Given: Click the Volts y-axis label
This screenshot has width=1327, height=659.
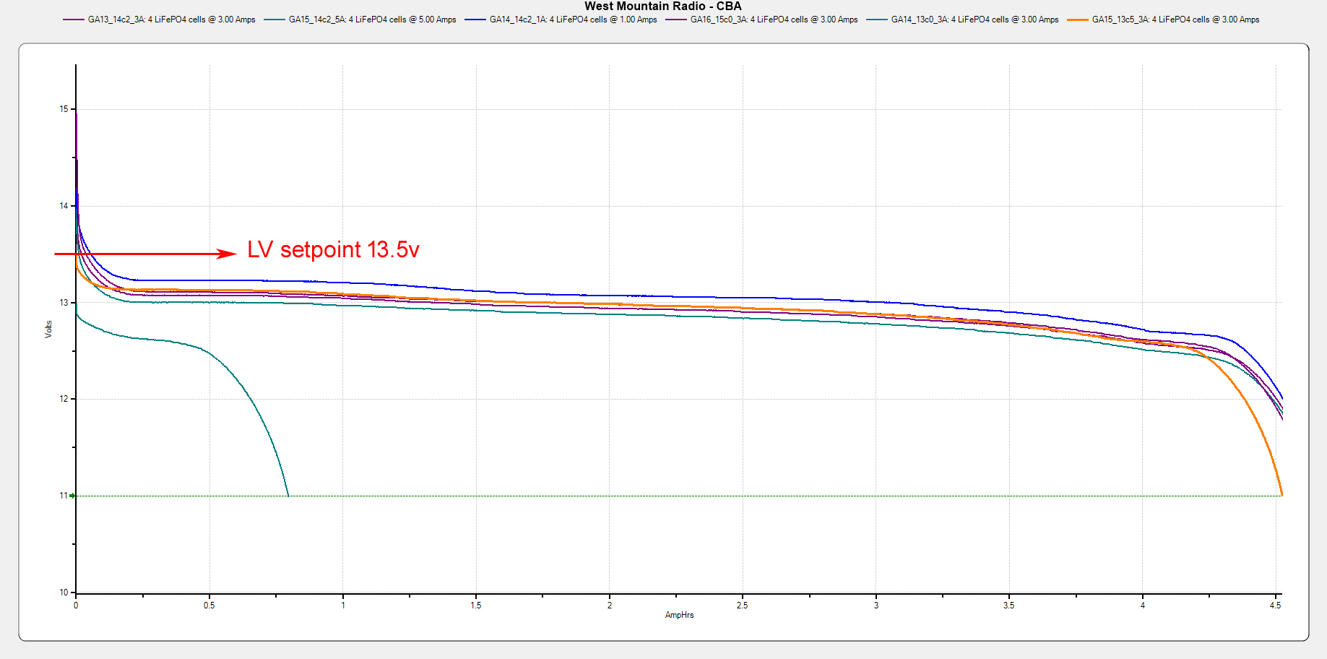Looking at the screenshot, I should [48, 329].
